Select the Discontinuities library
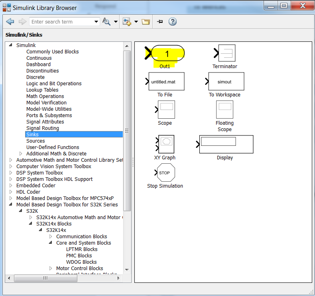 point(43,71)
